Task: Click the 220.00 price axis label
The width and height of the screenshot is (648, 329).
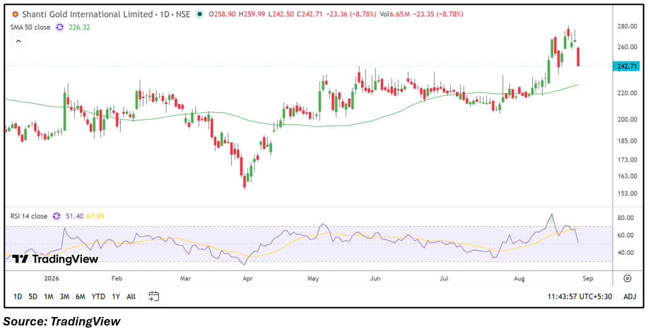Action: pos(626,93)
